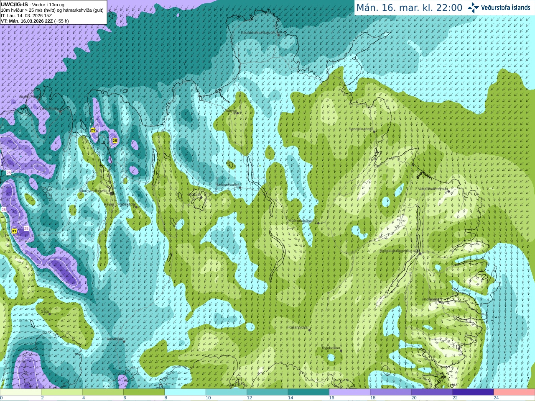The width and height of the screenshot is (535, 401).
Task: Click the 10–12 m/s legend swatch
Action: pyautogui.click(x=226, y=392)
